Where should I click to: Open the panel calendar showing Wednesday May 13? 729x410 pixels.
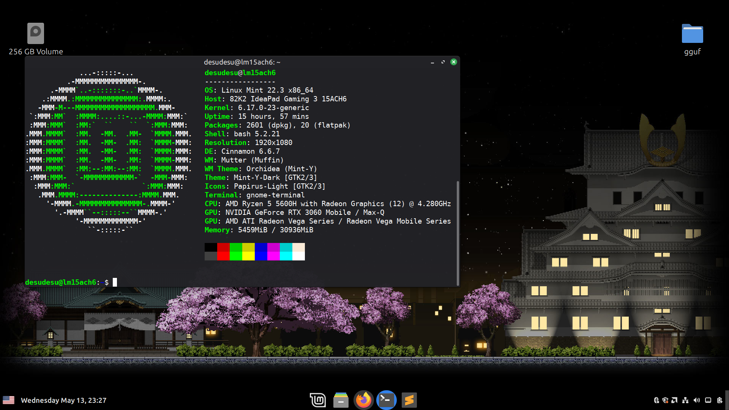coord(63,400)
